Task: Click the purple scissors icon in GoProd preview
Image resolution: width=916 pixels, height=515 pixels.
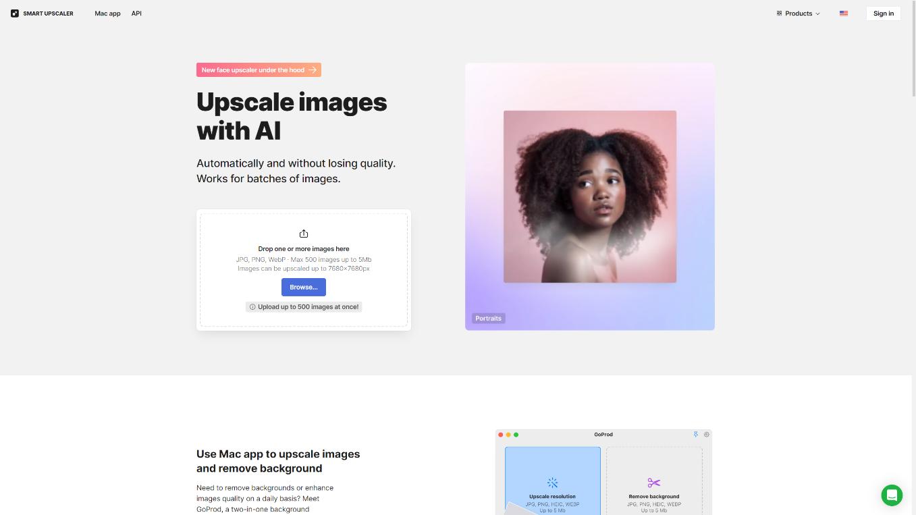Action: pyautogui.click(x=653, y=483)
